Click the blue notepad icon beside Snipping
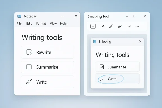 [x=95, y=41]
